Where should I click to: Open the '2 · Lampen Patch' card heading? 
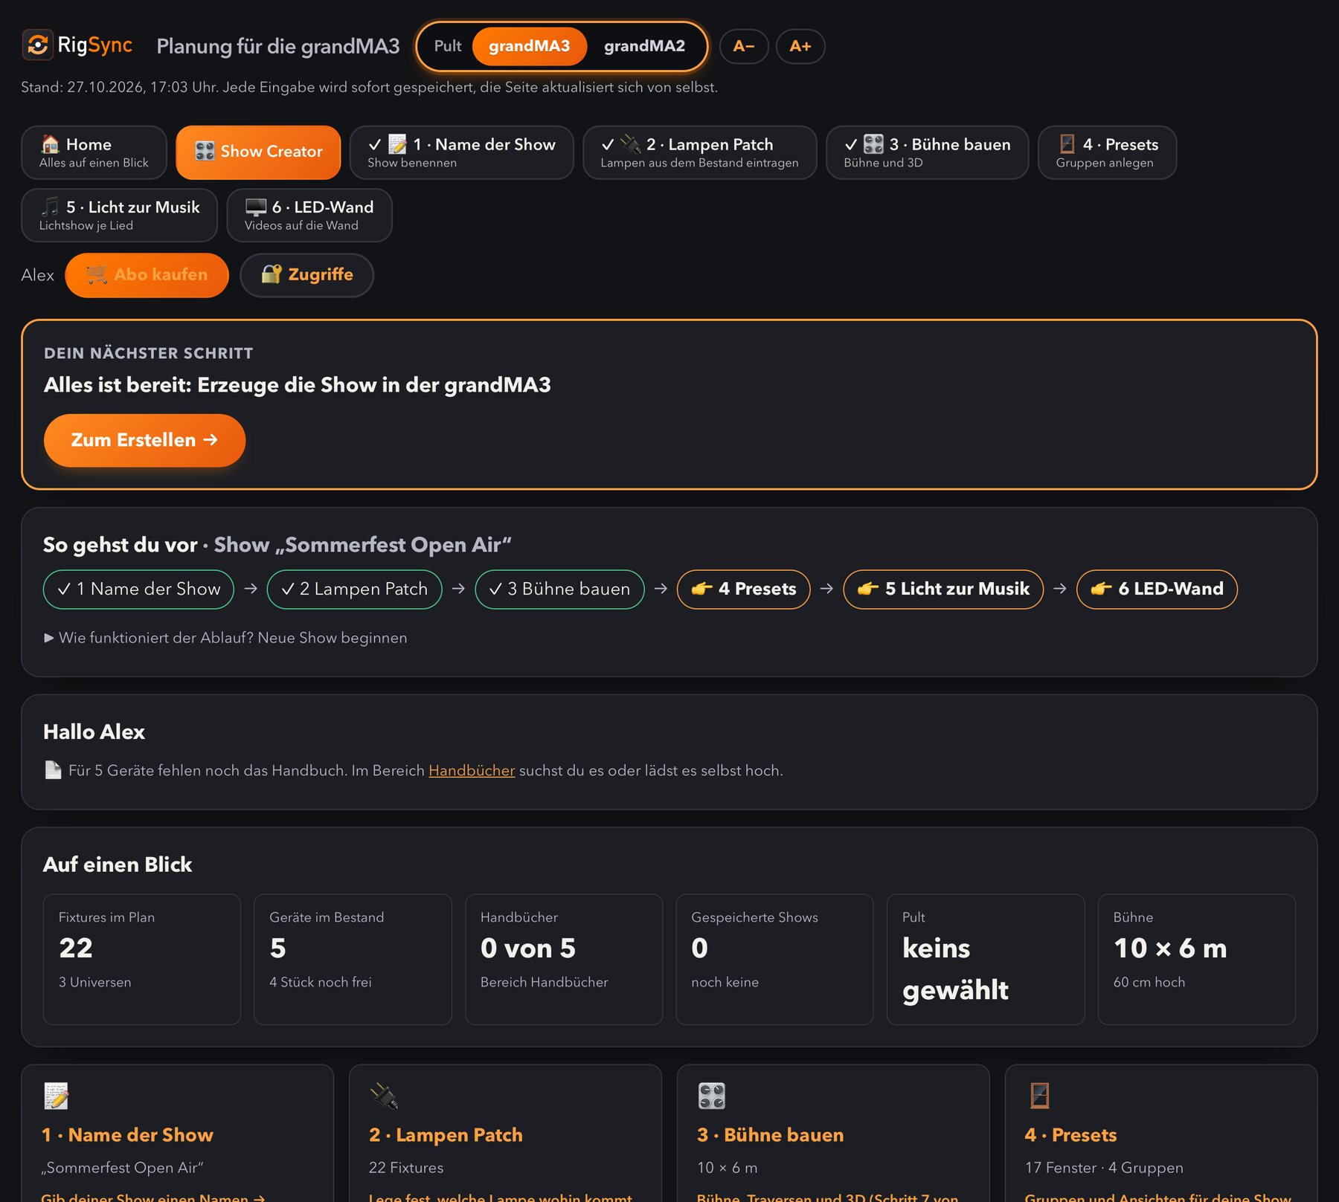coord(446,1135)
